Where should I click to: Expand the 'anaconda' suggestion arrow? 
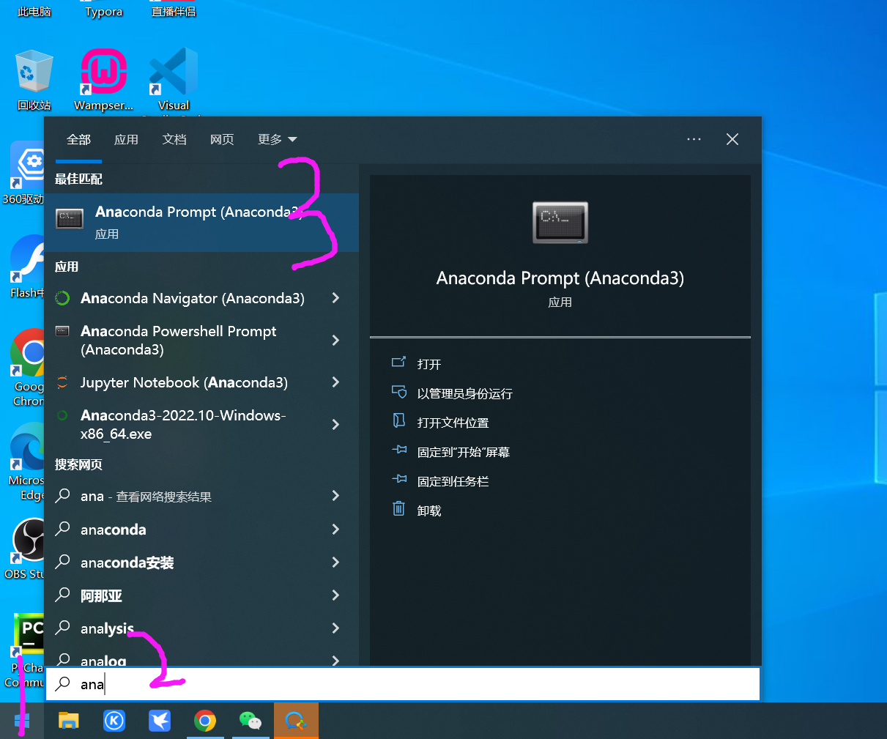335,529
